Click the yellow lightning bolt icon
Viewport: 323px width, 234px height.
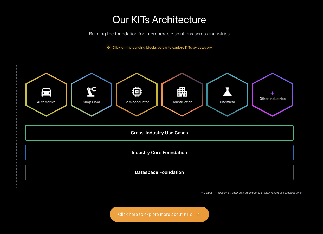[109, 47]
